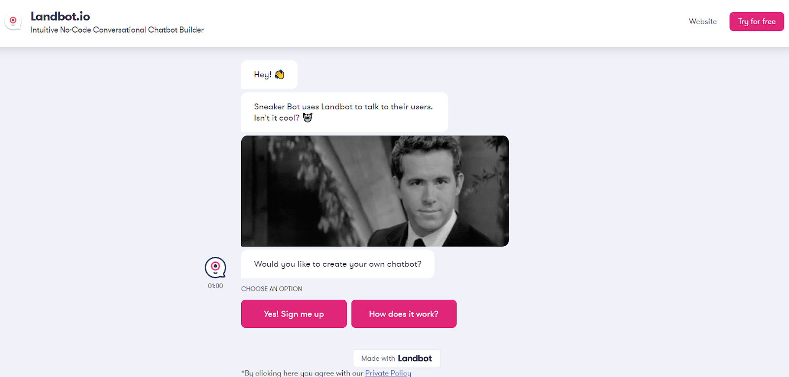789x377 pixels.
Task: Click the "CHOOSE AN OPTION" label
Action: click(272, 289)
